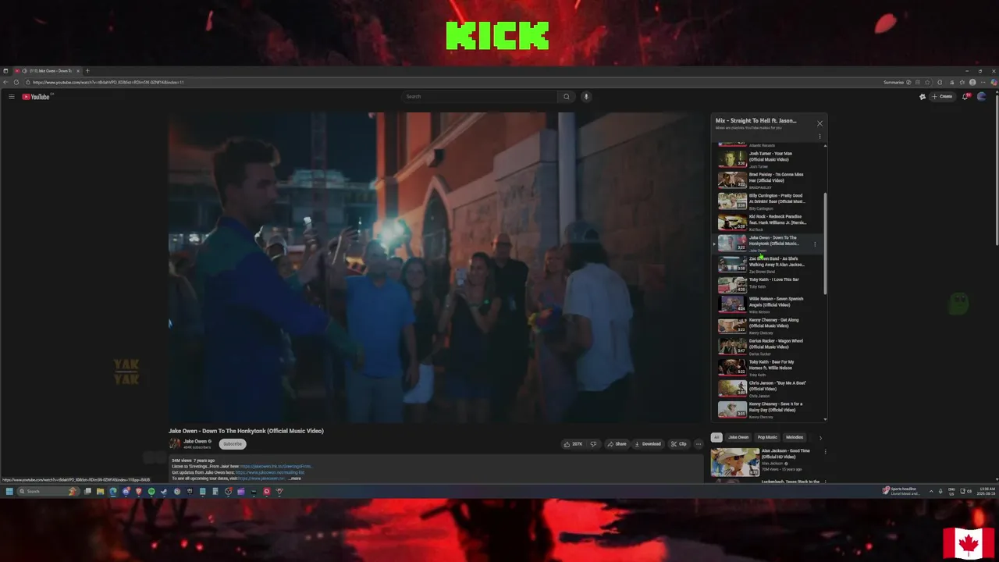Reload the page with refresh icon
This screenshot has height=562, width=999.
[x=16, y=82]
